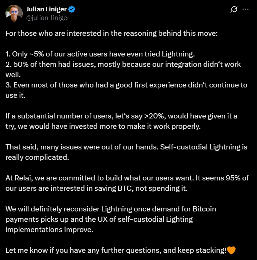Open the Grok explain-post icon

point(234,9)
